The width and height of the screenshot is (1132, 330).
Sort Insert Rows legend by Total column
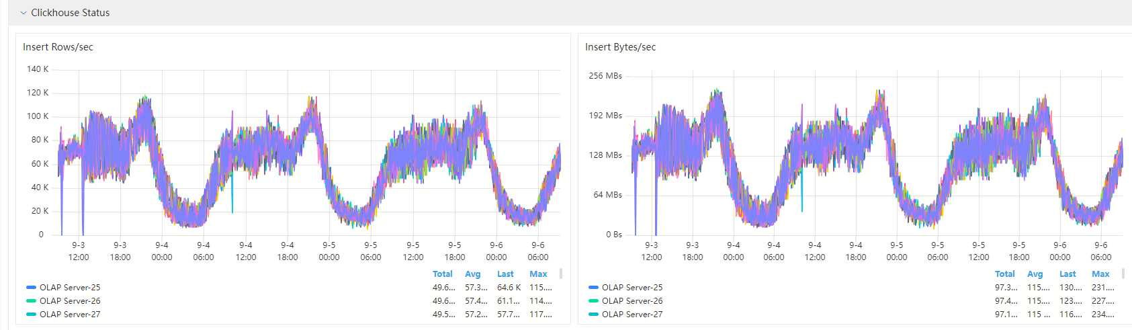[x=442, y=274]
